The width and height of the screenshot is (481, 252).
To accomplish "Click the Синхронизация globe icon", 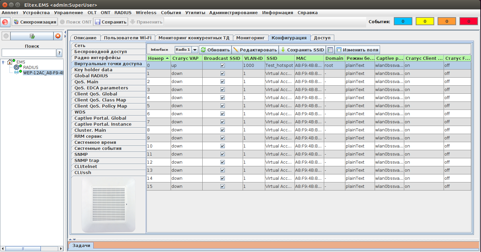I will coord(16,22).
